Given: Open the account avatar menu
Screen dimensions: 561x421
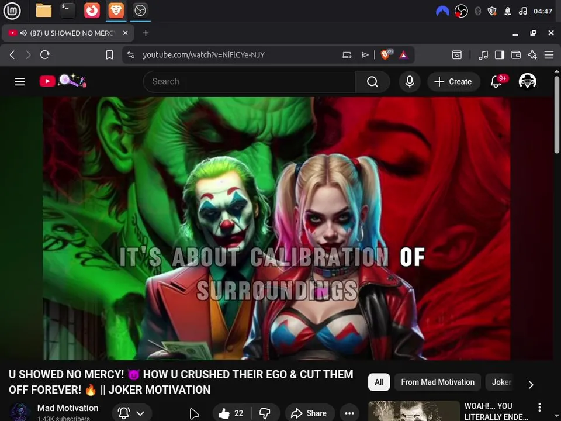Looking at the screenshot, I should coord(527,81).
